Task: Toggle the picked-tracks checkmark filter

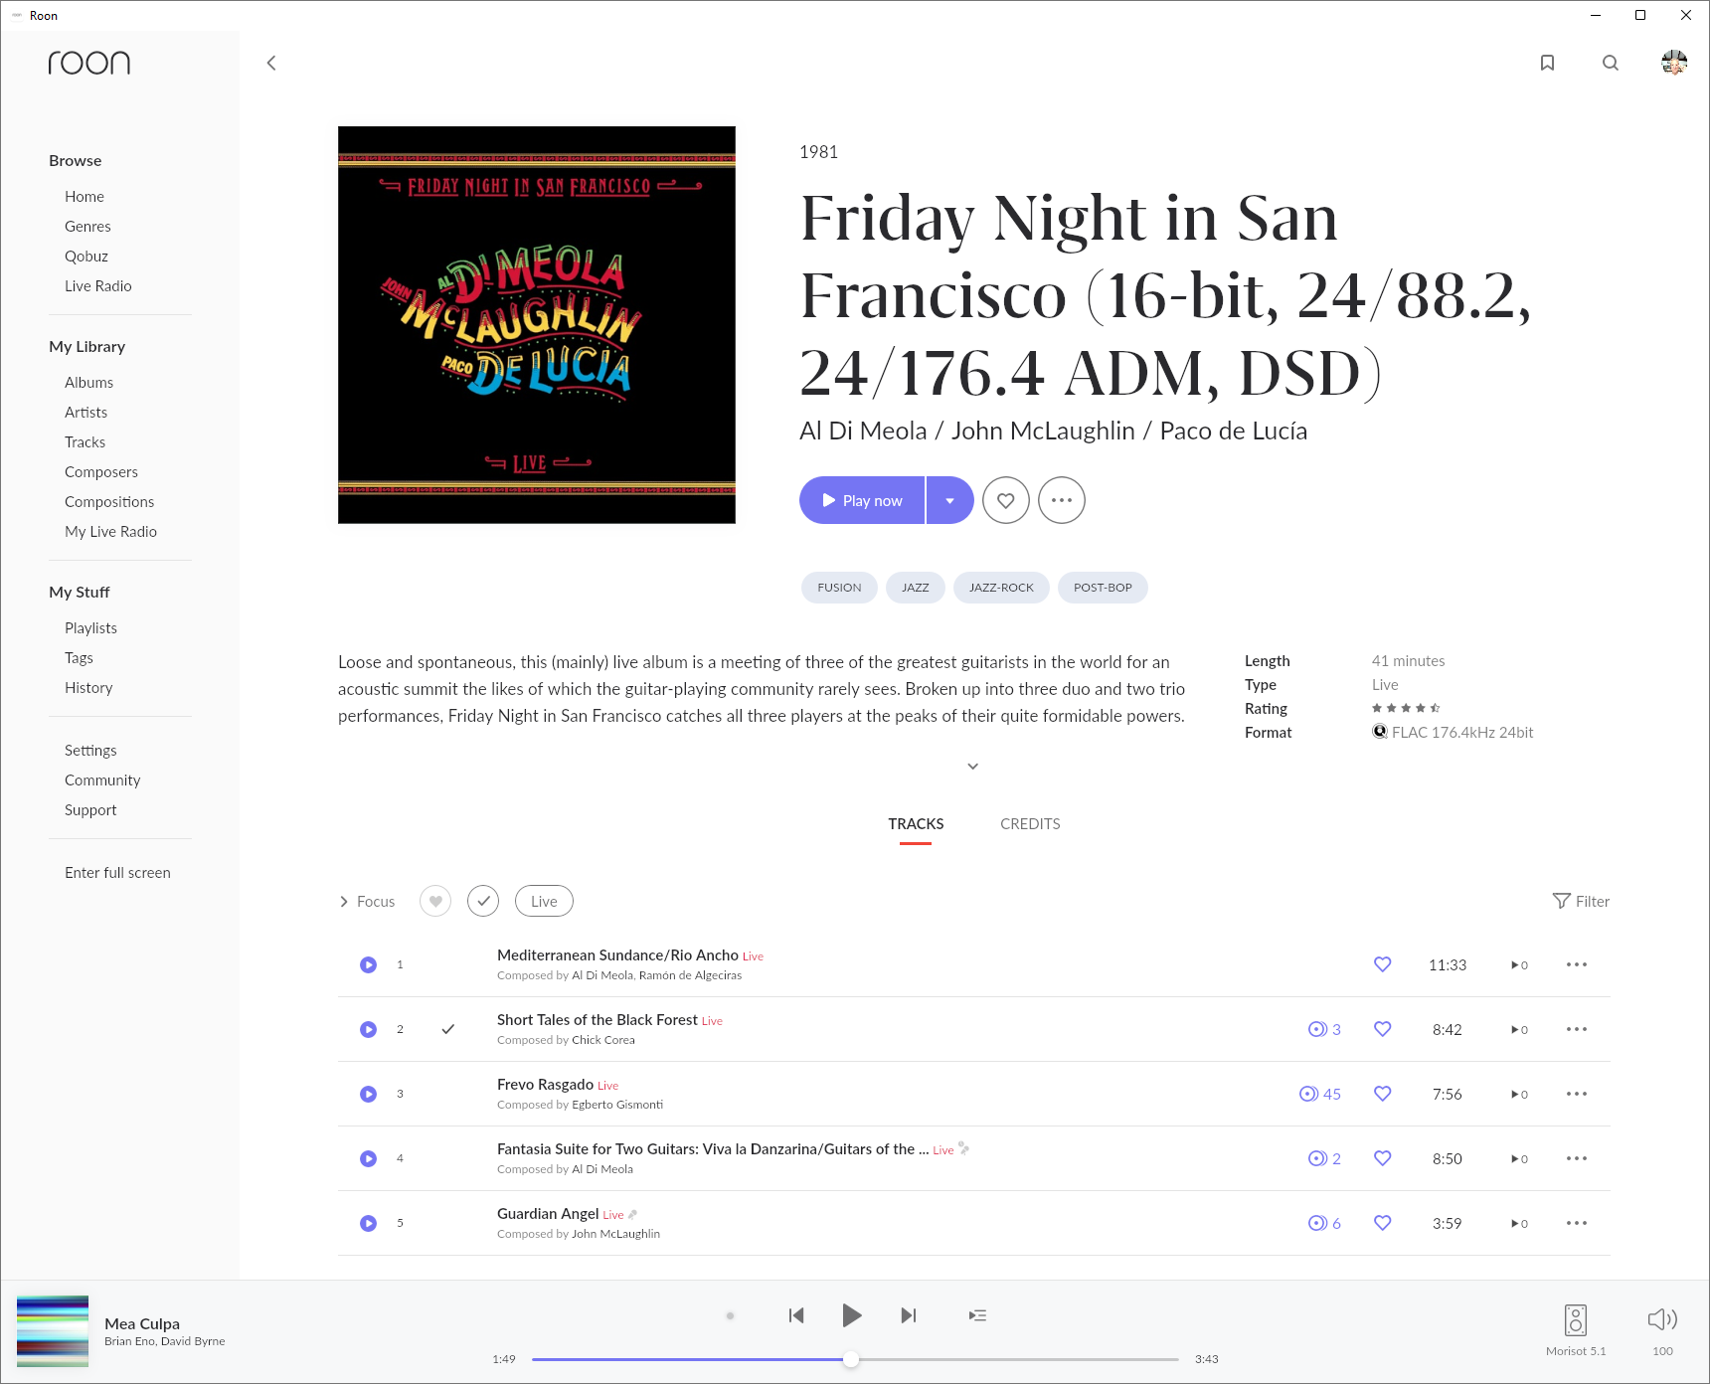Action: pos(483,901)
